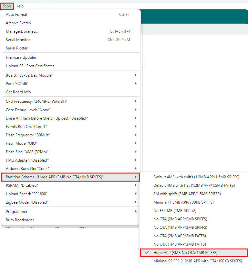Viewport: 248px width, 264px height.
Task: Select checked Huge APP partition option
Action: pyautogui.click(x=194, y=253)
